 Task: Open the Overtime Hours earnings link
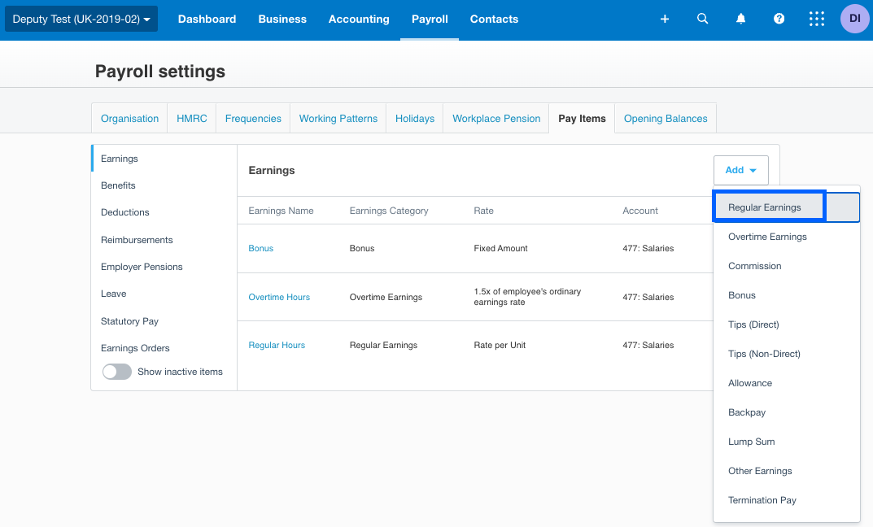pyautogui.click(x=279, y=297)
